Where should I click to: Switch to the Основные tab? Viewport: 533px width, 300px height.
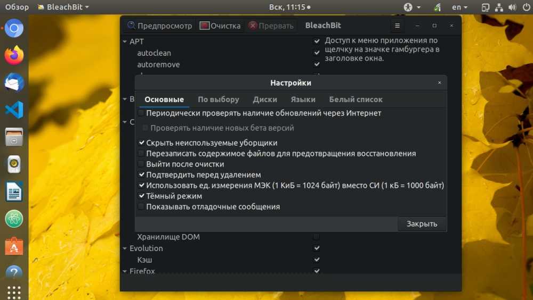[164, 99]
